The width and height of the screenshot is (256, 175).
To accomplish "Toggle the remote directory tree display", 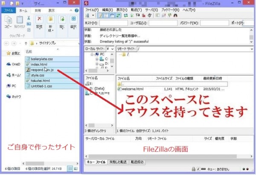I will point(112,15).
